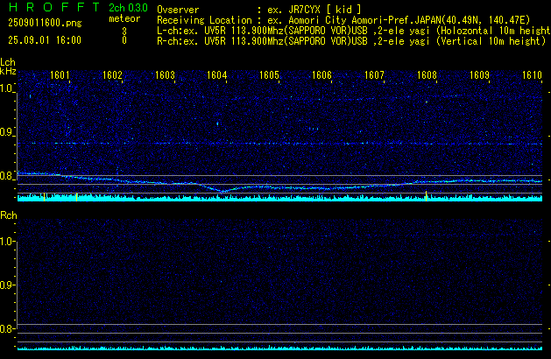Click the Rch 0.9 kHz axis label
The image size is (551, 359).
pyautogui.click(x=7, y=285)
